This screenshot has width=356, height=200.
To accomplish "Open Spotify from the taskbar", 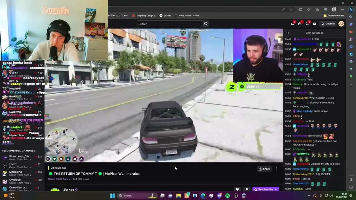I will click(x=228, y=196).
